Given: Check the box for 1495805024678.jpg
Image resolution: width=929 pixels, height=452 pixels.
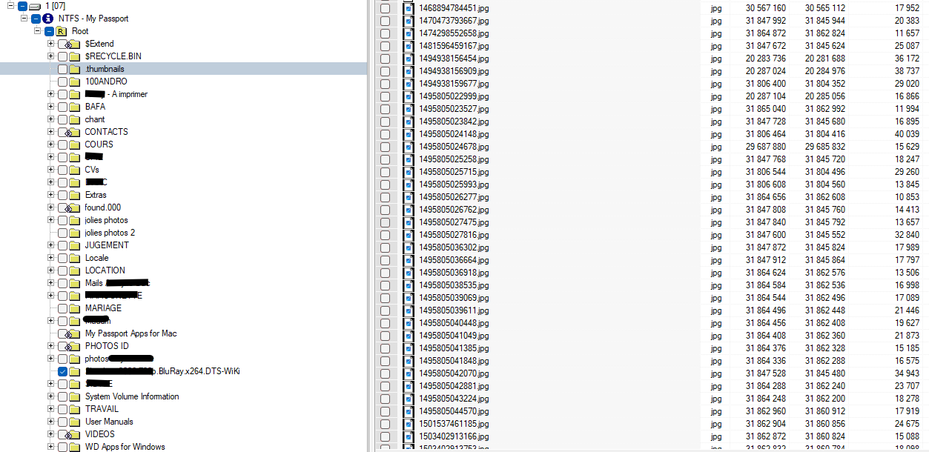Looking at the screenshot, I should (385, 147).
